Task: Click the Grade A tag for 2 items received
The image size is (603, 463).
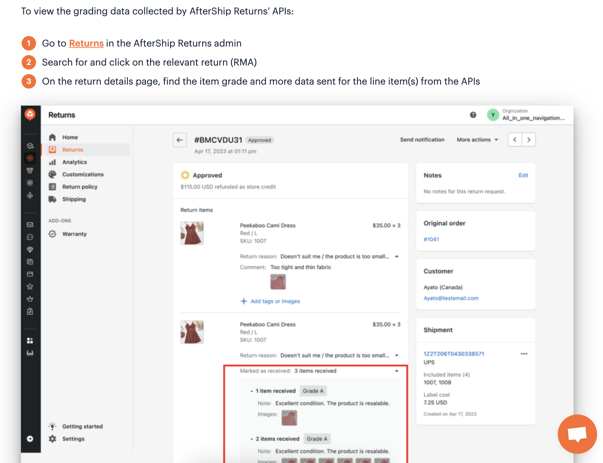Action: pyautogui.click(x=317, y=439)
